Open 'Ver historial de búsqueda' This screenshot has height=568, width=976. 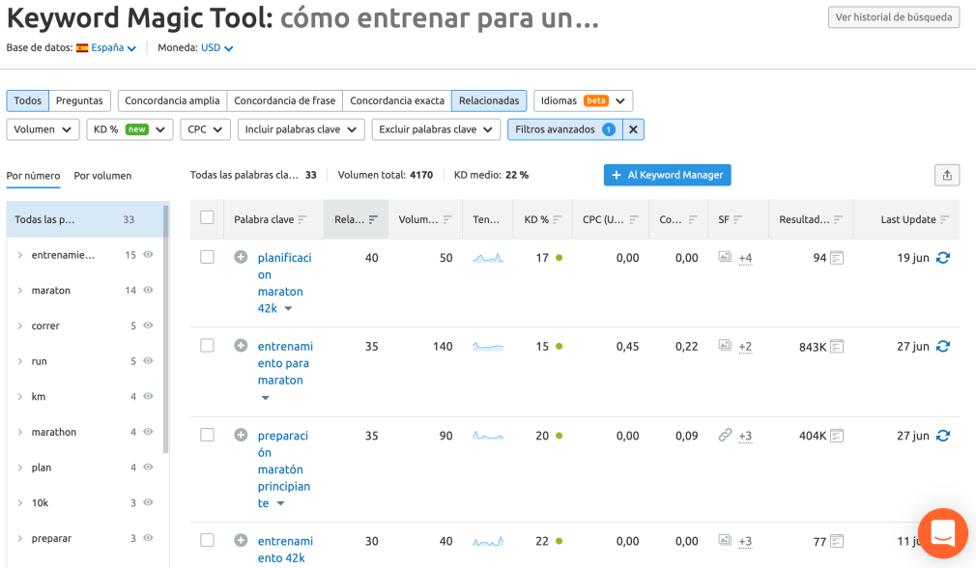click(x=894, y=17)
